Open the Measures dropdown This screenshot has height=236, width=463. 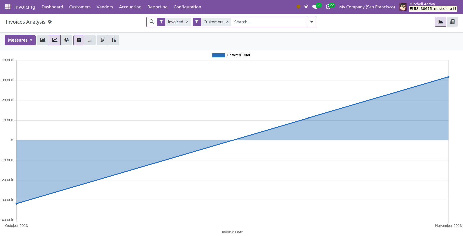[x=20, y=40]
